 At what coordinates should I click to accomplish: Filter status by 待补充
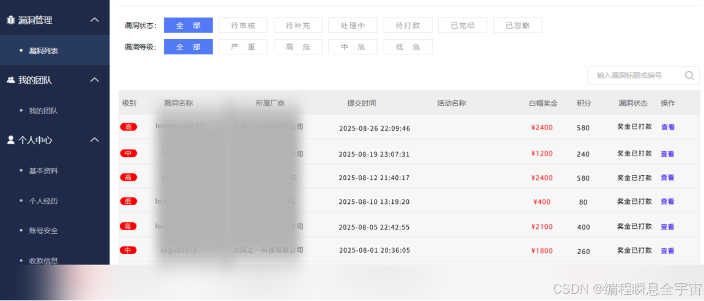pos(298,26)
